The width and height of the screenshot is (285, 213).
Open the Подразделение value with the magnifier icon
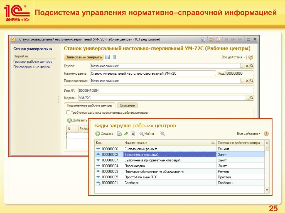[252, 81]
